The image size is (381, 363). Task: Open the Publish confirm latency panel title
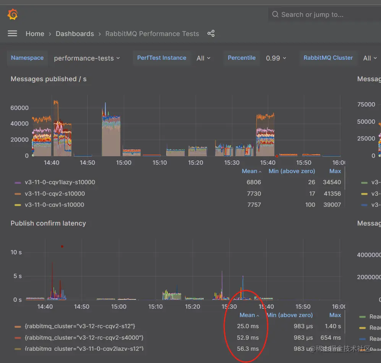(49, 223)
